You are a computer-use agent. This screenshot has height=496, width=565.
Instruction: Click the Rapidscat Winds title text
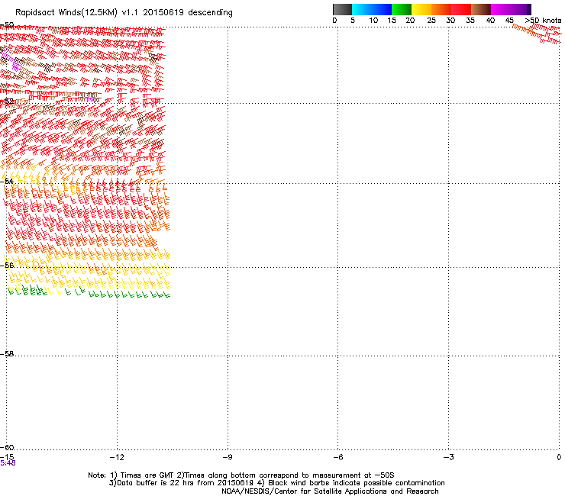click(124, 13)
